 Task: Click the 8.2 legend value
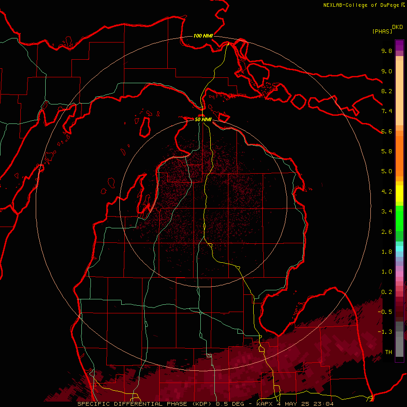(387, 91)
